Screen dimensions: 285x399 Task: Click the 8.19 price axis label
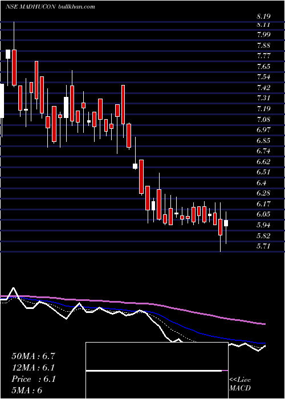point(263,17)
